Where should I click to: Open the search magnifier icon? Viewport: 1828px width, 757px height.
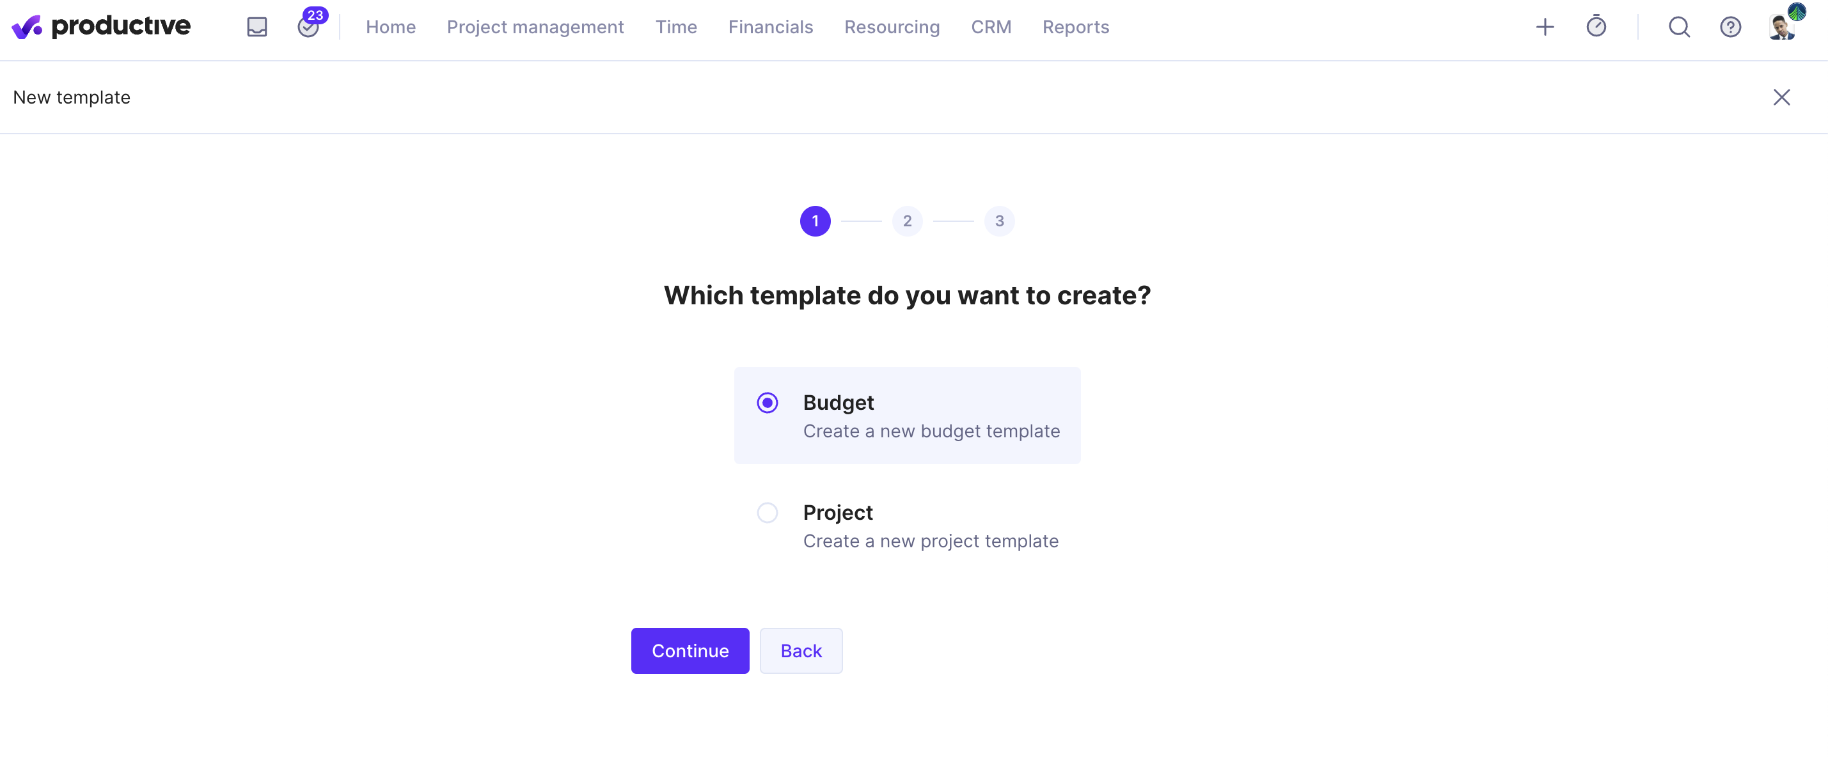1679,27
